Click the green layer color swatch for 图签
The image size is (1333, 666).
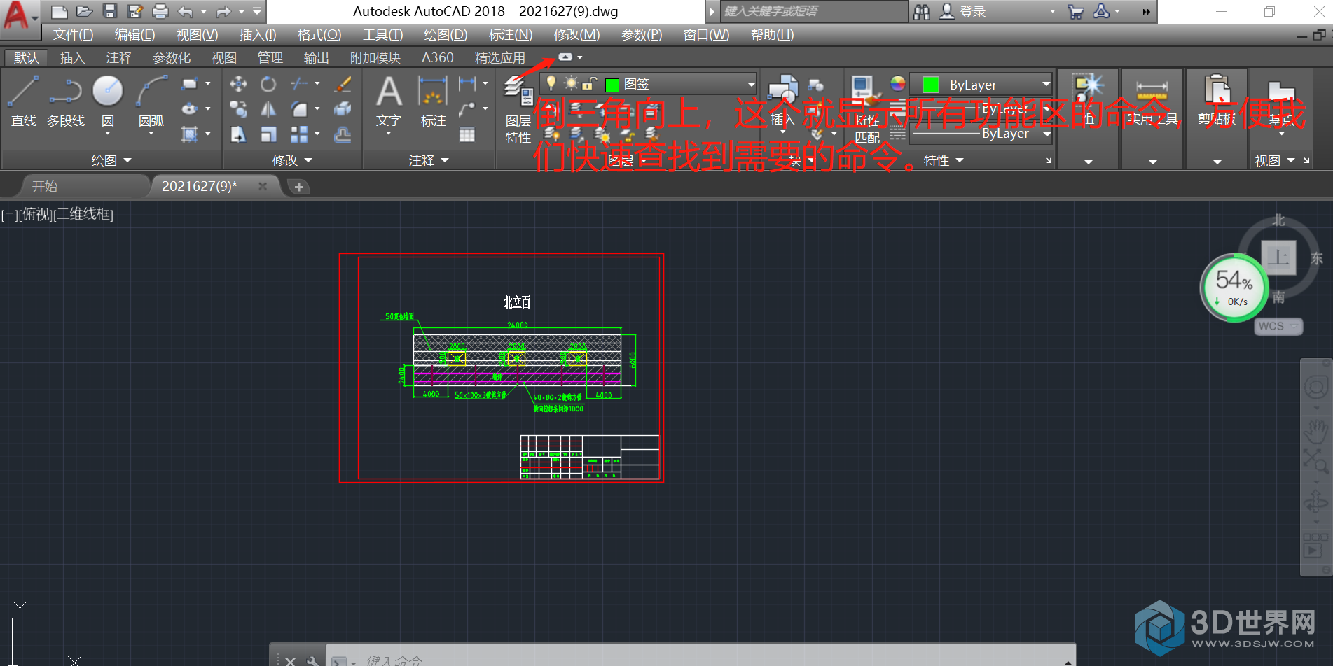pos(612,85)
